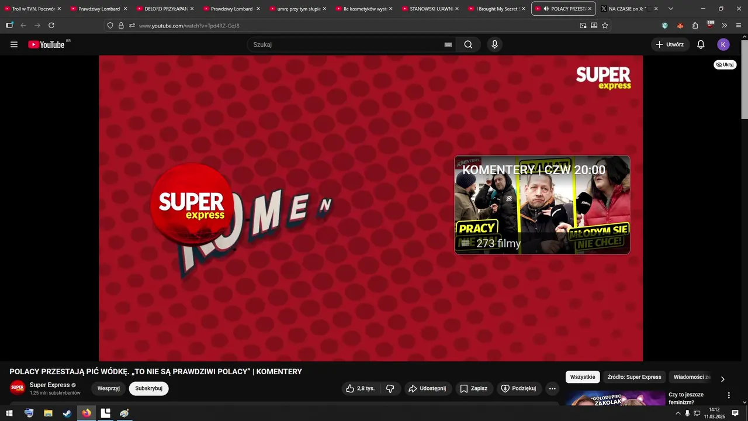Open YouTube notifications bell
The width and height of the screenshot is (748, 421).
tap(701, 44)
